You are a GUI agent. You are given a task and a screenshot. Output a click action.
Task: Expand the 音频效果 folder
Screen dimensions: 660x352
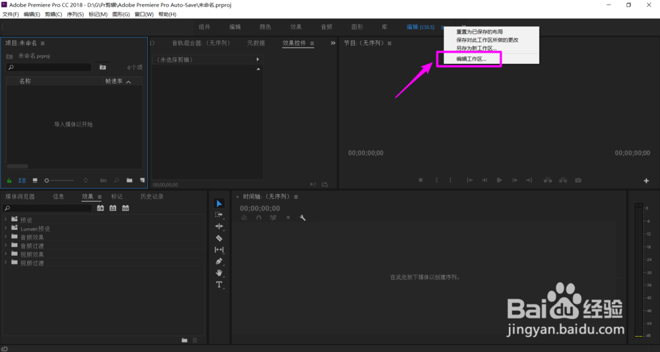click(5, 237)
